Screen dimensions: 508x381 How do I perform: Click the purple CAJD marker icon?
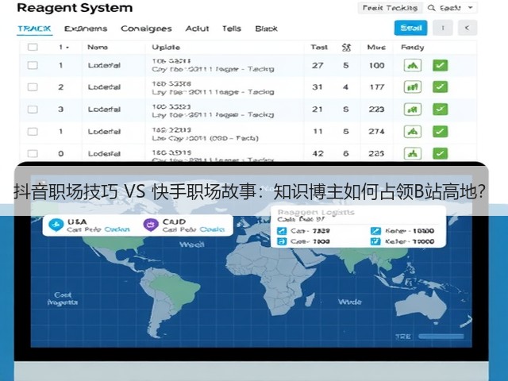point(151,225)
